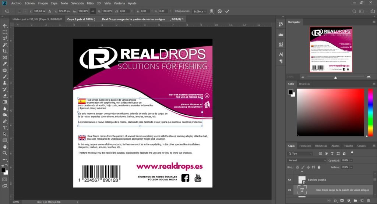Viewport: 377px width, 204px height.
Task: Filter layers by text type
Action: click(x=332, y=154)
